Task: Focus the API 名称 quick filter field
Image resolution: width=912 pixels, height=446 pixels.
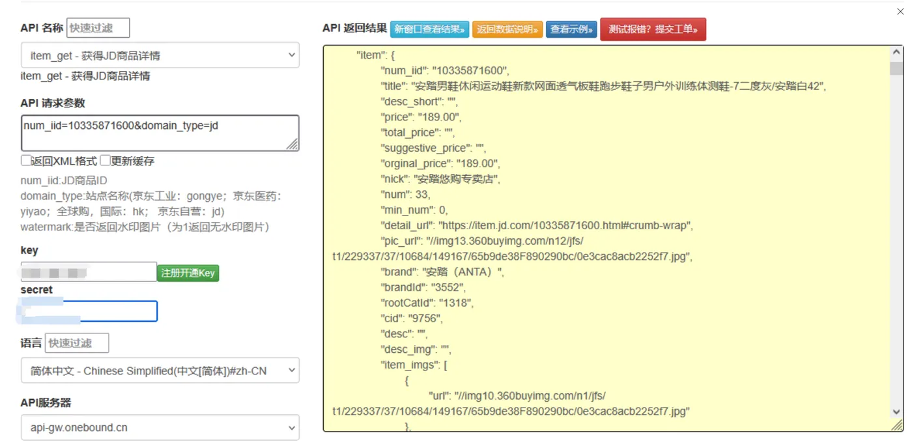Action: pos(98,28)
